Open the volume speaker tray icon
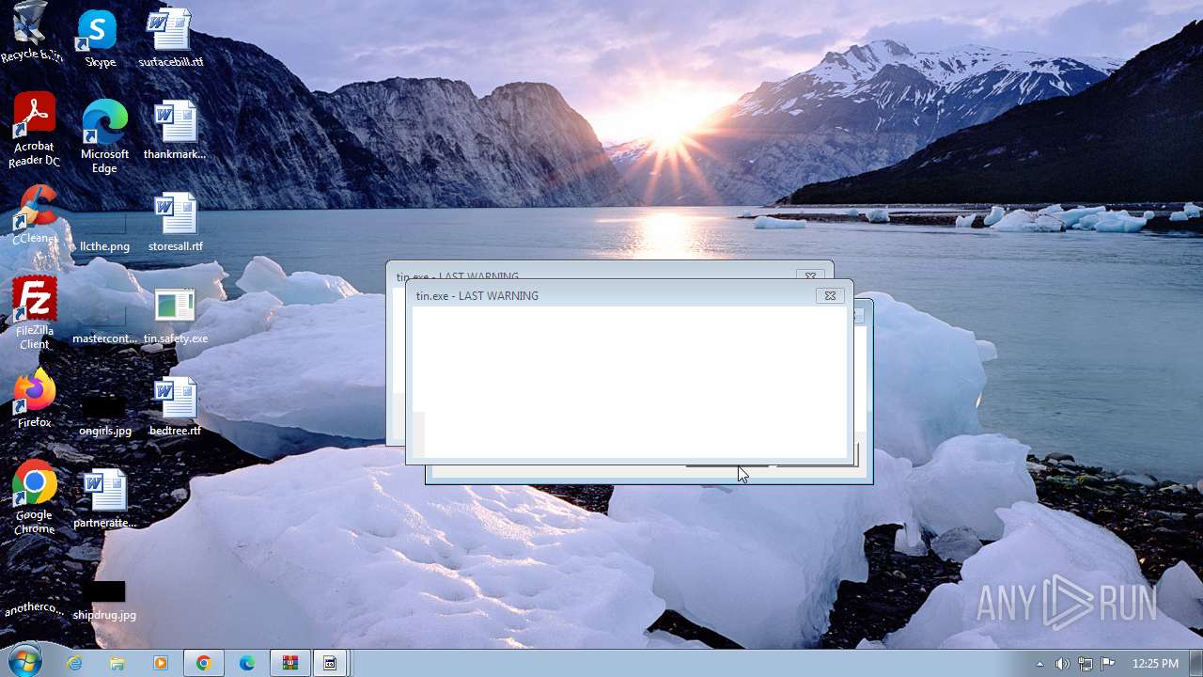 [1062, 664]
